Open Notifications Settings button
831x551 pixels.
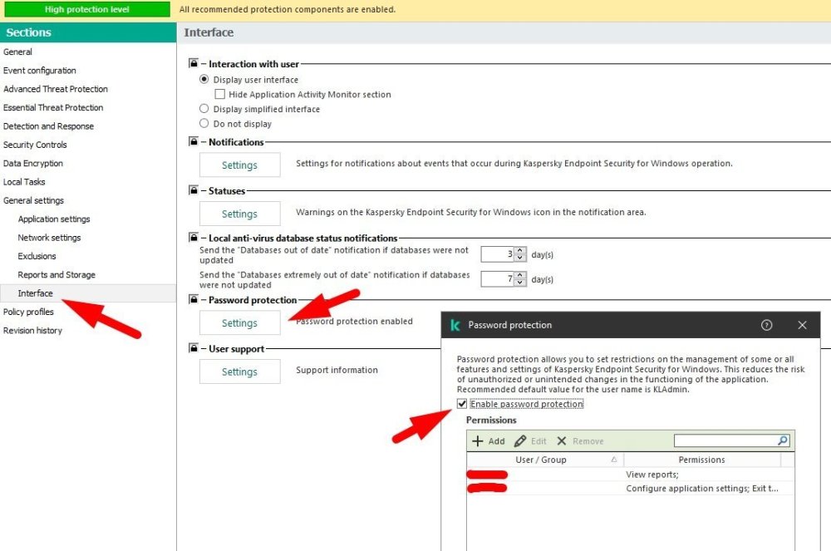coord(239,165)
